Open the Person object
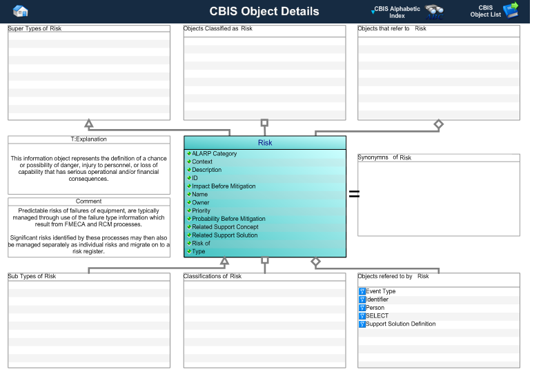Viewport: 552px width, 383px height. click(375, 307)
